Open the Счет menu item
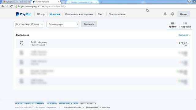The height and width of the screenshot is (110, 196). tap(101, 14)
